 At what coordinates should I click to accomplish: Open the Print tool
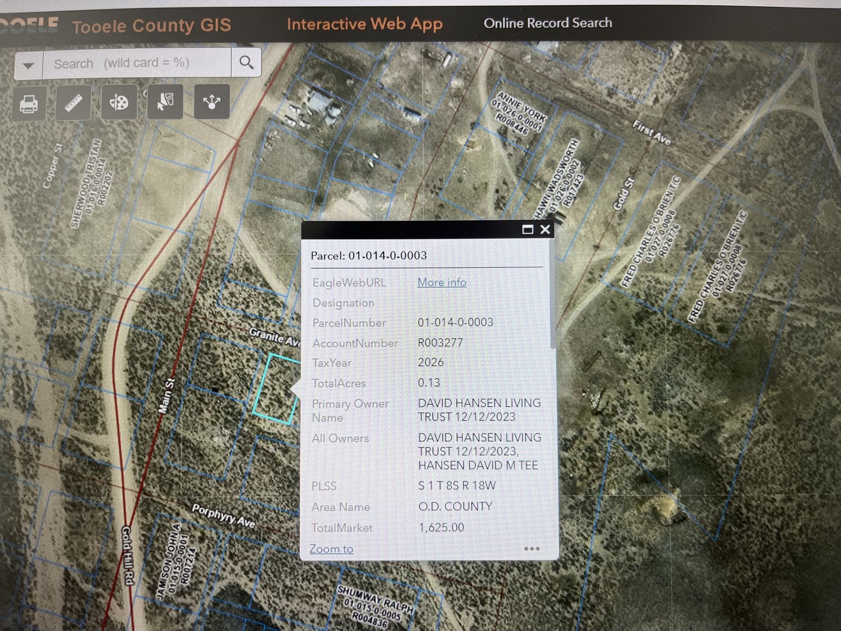point(29,104)
